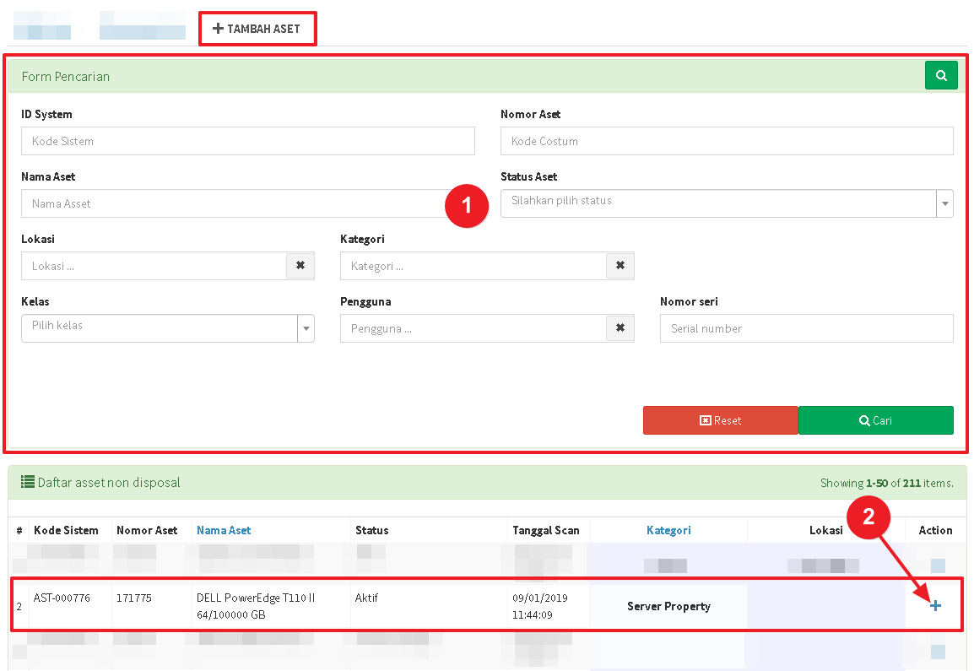Click the green search icon in Form Pencarian header
This screenshot has height=671, width=974.
pos(941,75)
